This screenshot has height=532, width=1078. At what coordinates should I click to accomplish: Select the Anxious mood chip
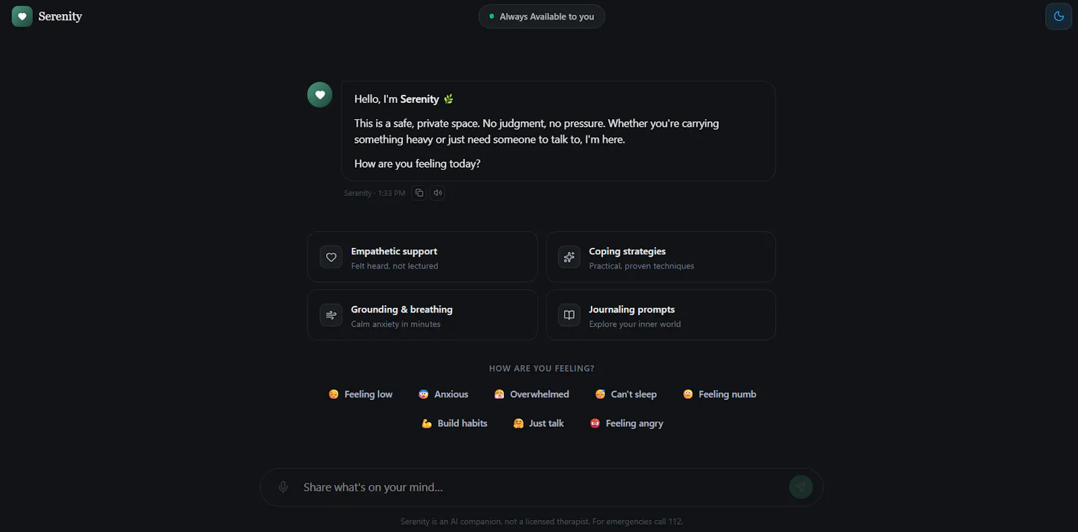tap(443, 394)
